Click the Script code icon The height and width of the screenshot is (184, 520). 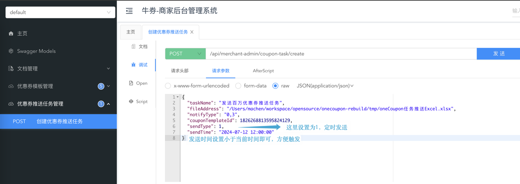tap(131, 102)
